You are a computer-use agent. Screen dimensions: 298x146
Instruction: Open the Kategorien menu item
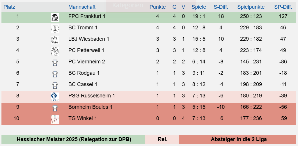[127, 5]
